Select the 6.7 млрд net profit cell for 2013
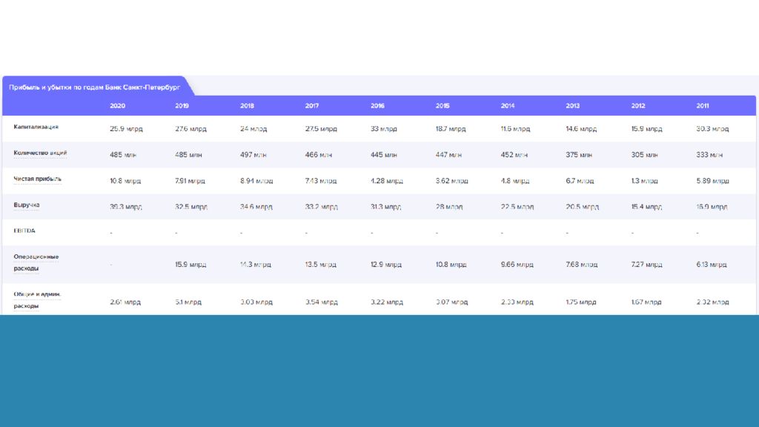 pyautogui.click(x=580, y=181)
